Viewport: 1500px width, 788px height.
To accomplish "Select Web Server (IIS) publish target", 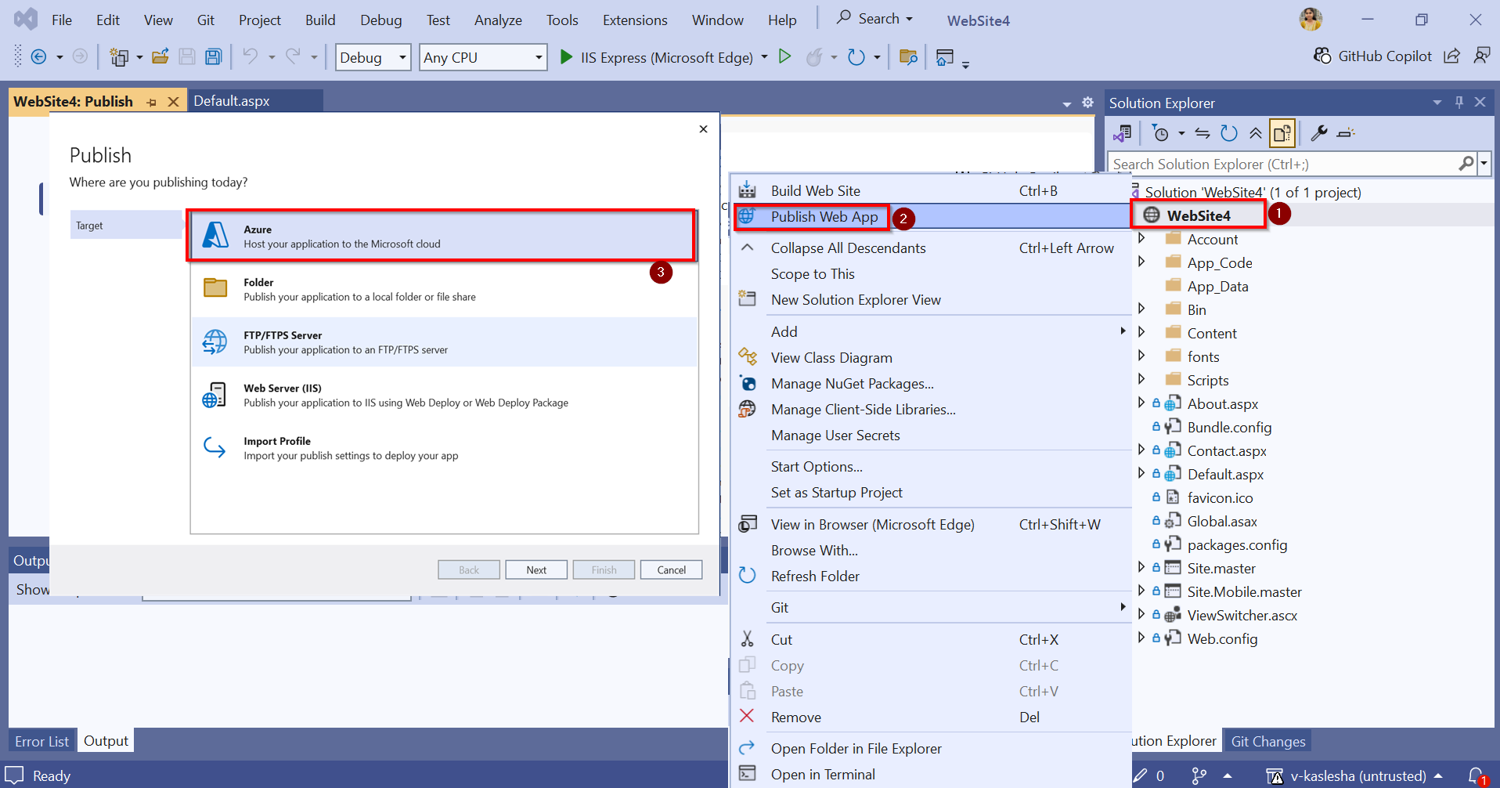I will pyautogui.click(x=444, y=396).
